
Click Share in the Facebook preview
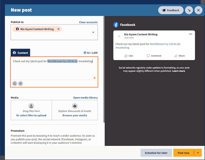pyautogui.click(x=179, y=56)
